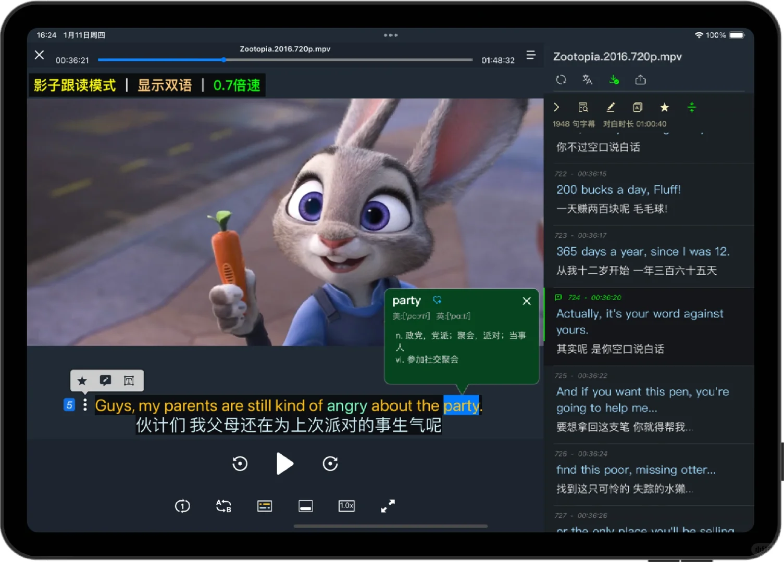Tap the Wi-Fi icon in status bar
784x562 pixels.
pos(699,35)
